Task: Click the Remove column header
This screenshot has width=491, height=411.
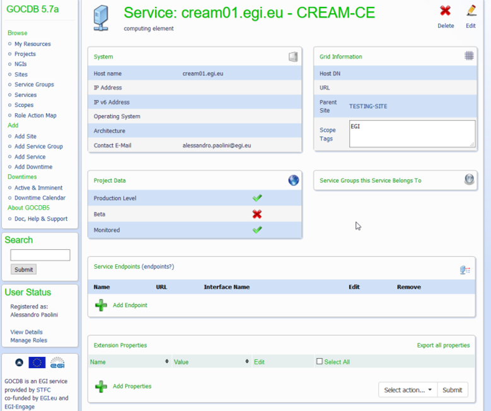Action: coord(409,287)
